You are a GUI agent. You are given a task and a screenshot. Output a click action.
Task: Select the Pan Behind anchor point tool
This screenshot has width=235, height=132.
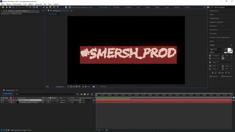click(30, 7)
